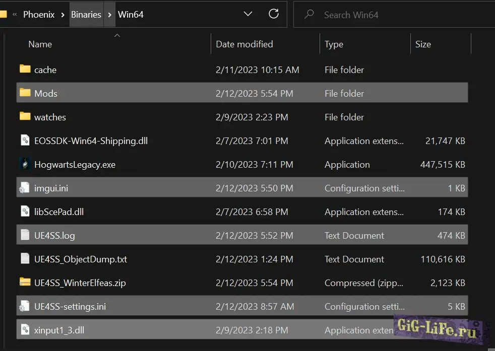
Task: Sort files by the Size column header
Action: 423,44
